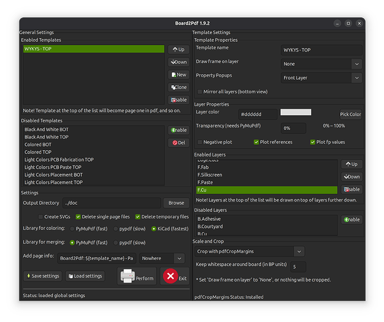
Task: Select Colored TOP in Disabled Templates
Action: (x=38, y=152)
